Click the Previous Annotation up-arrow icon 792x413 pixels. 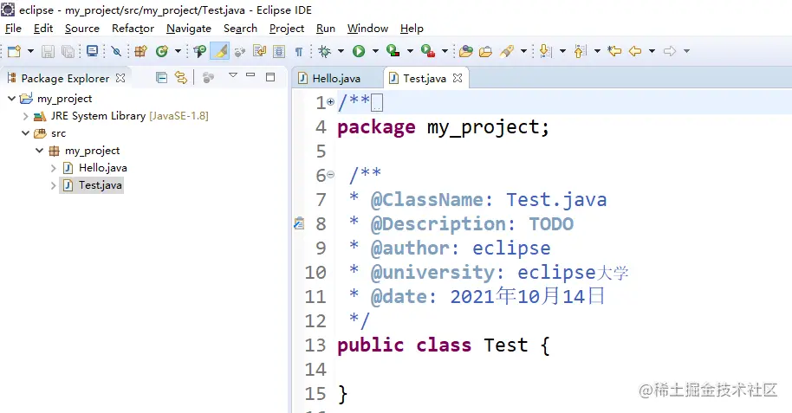pos(580,51)
